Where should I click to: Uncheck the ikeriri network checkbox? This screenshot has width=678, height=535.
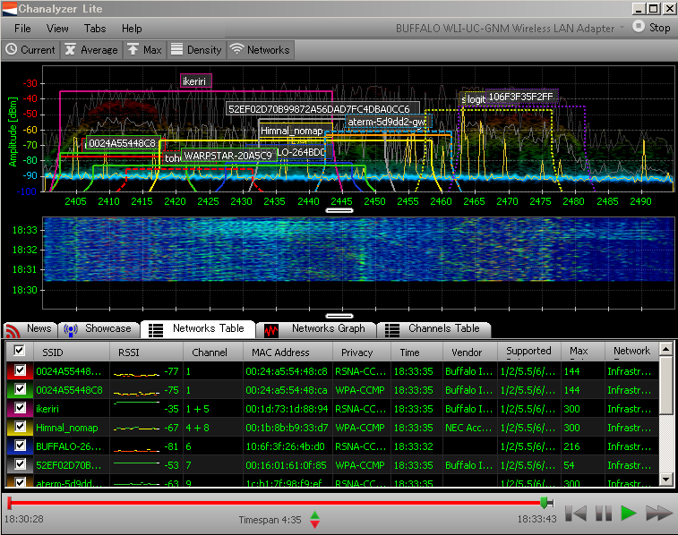pyautogui.click(x=20, y=408)
